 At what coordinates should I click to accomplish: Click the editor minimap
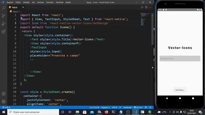[145, 19]
